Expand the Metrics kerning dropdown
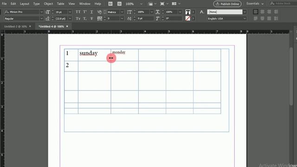Image resolution: width=297 pixels, height=167 pixels. 122,12
